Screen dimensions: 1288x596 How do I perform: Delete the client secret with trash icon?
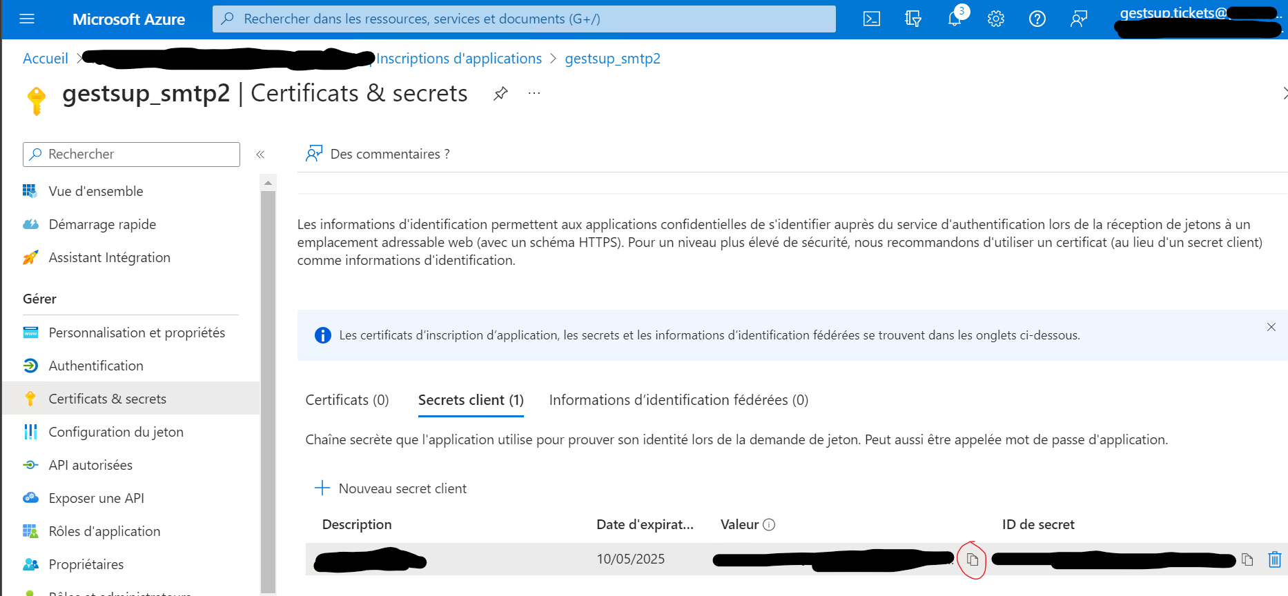[x=1275, y=559]
